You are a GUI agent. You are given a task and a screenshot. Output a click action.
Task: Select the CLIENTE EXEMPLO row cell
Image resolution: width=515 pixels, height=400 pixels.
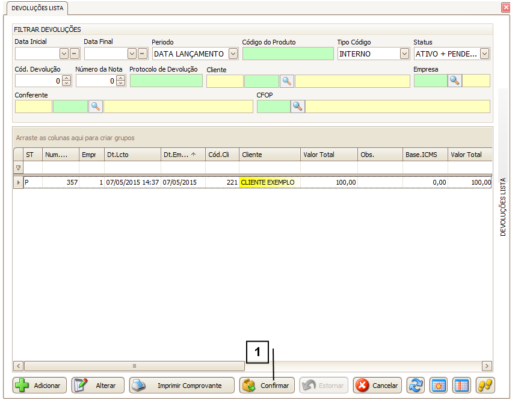tap(268, 182)
